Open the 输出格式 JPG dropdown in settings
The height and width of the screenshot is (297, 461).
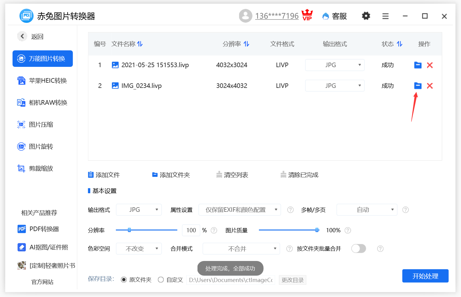click(x=139, y=210)
